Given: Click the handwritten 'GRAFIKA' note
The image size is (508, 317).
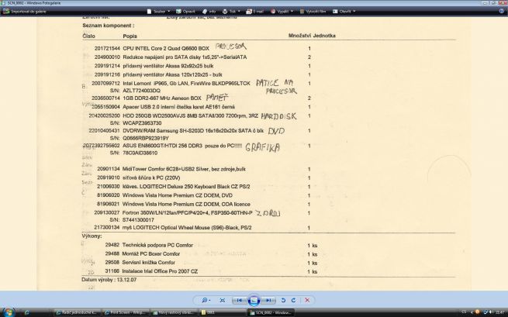Looking at the screenshot, I should 262,148.
